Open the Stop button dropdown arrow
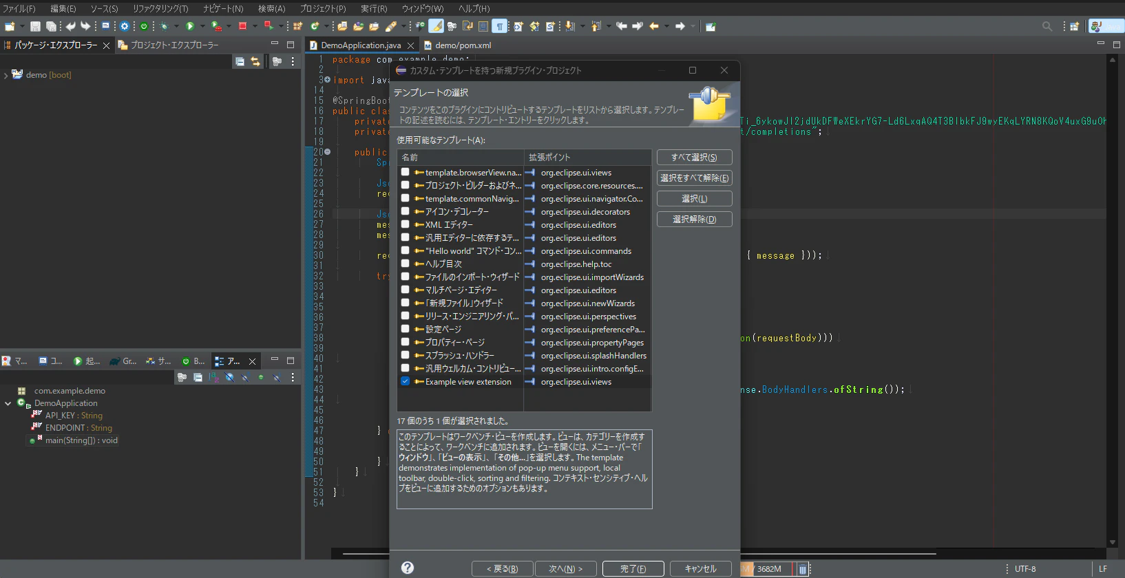This screenshot has height=578, width=1125. click(x=255, y=26)
